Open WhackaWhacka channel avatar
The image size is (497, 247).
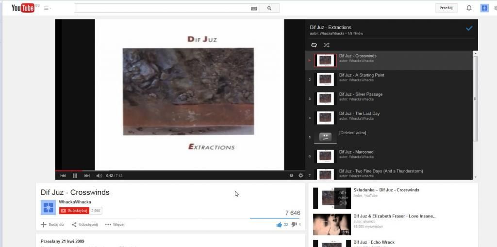pos(48,207)
